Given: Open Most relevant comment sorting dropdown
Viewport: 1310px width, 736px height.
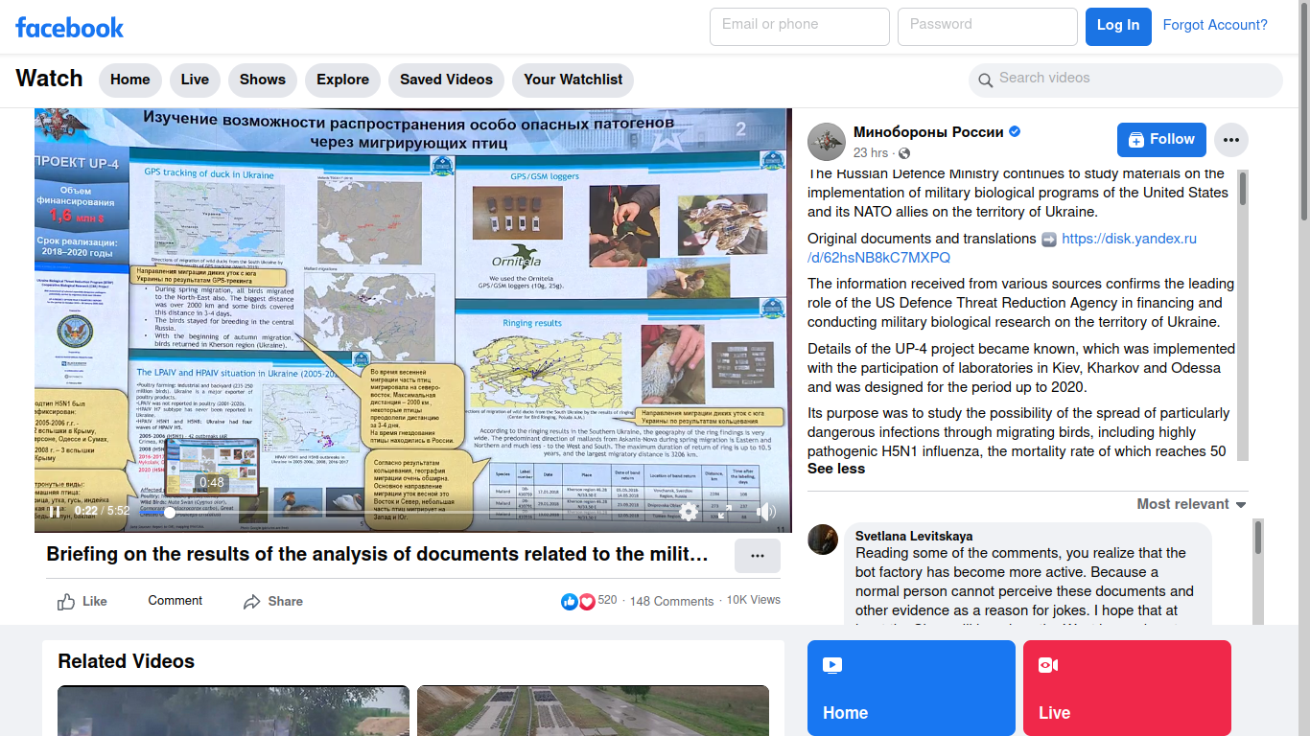Looking at the screenshot, I should 1192,504.
